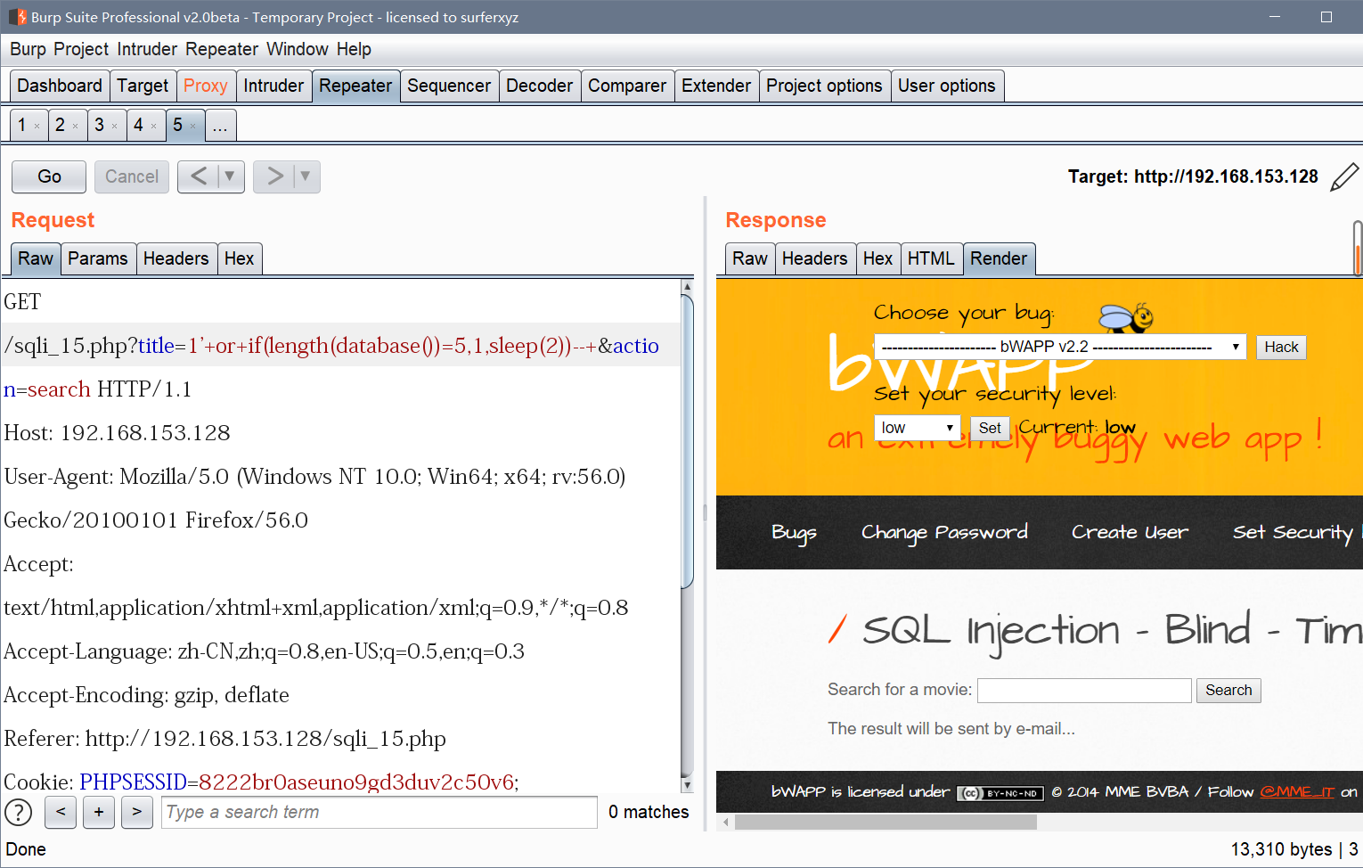Click the Go button
The image size is (1363, 868).
pos(49,176)
